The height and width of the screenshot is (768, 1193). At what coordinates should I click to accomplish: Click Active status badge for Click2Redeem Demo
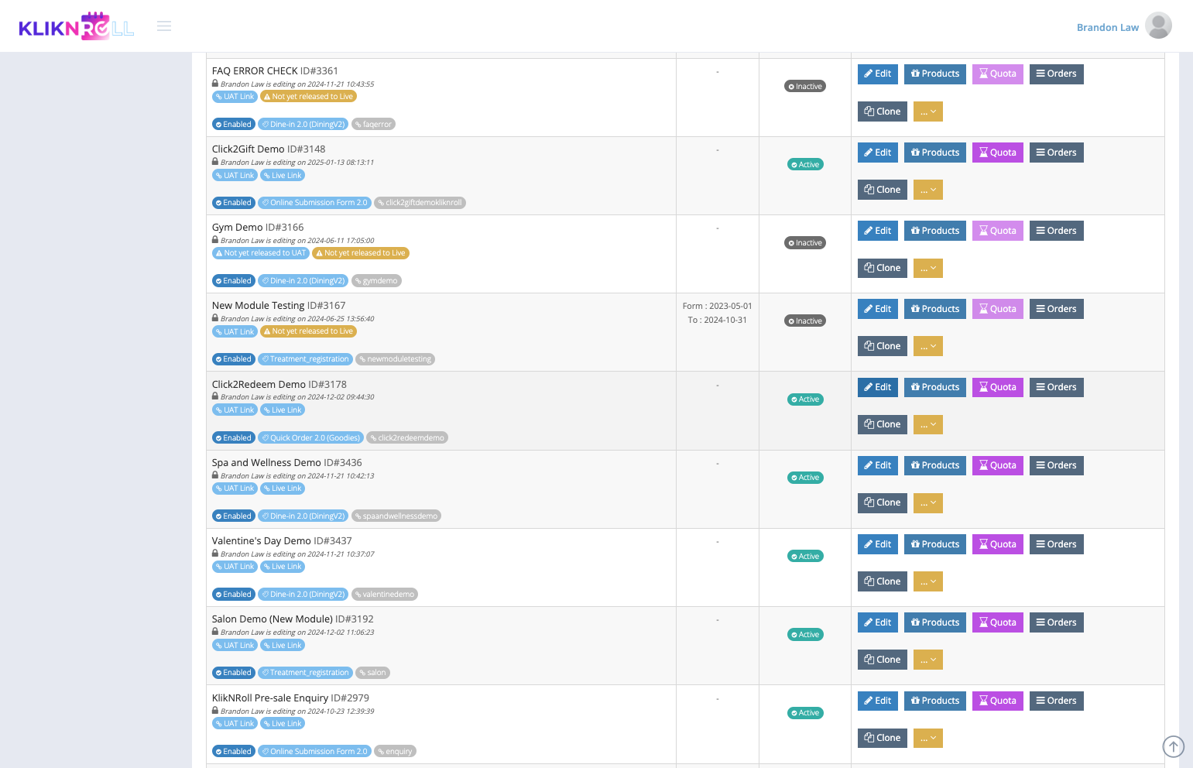coord(805,399)
